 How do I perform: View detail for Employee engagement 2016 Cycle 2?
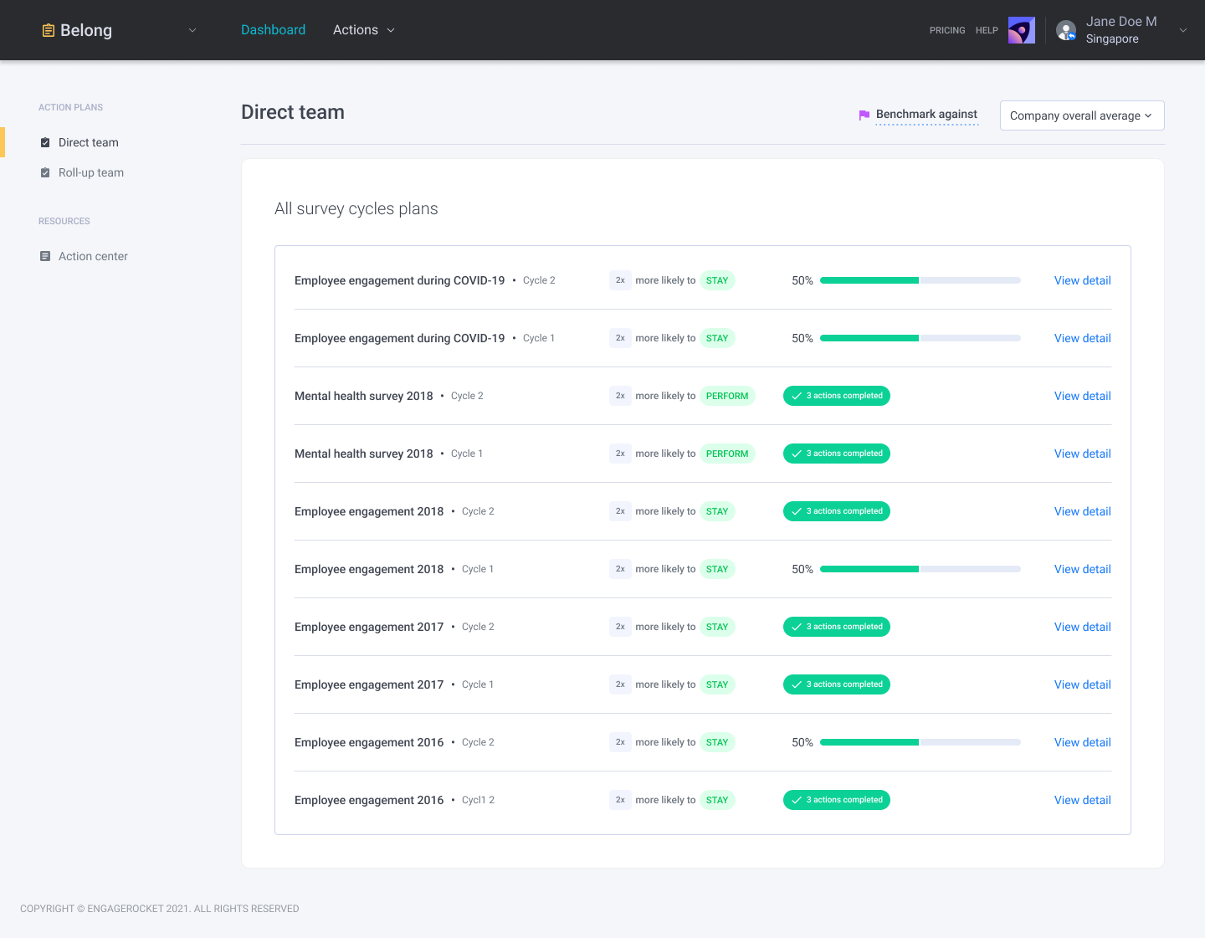click(x=1083, y=742)
